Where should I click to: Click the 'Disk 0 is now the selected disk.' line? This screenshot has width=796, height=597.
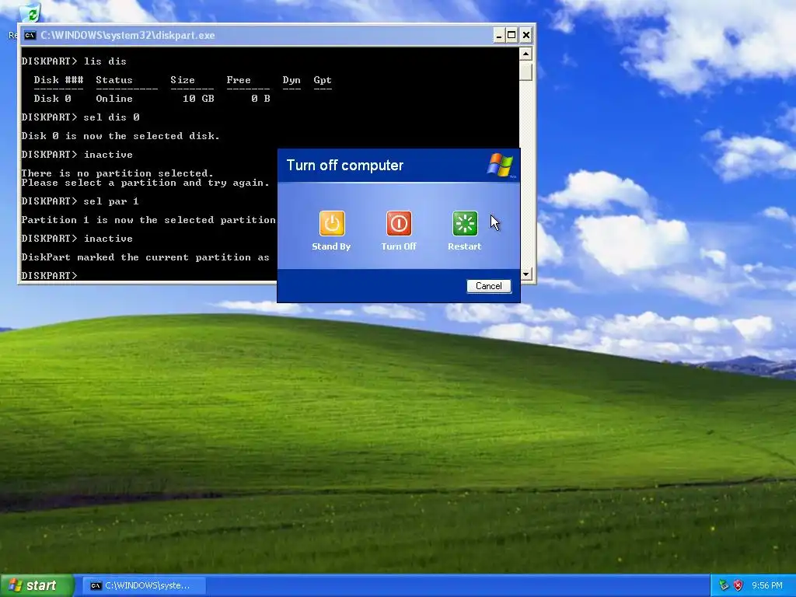[x=120, y=136]
